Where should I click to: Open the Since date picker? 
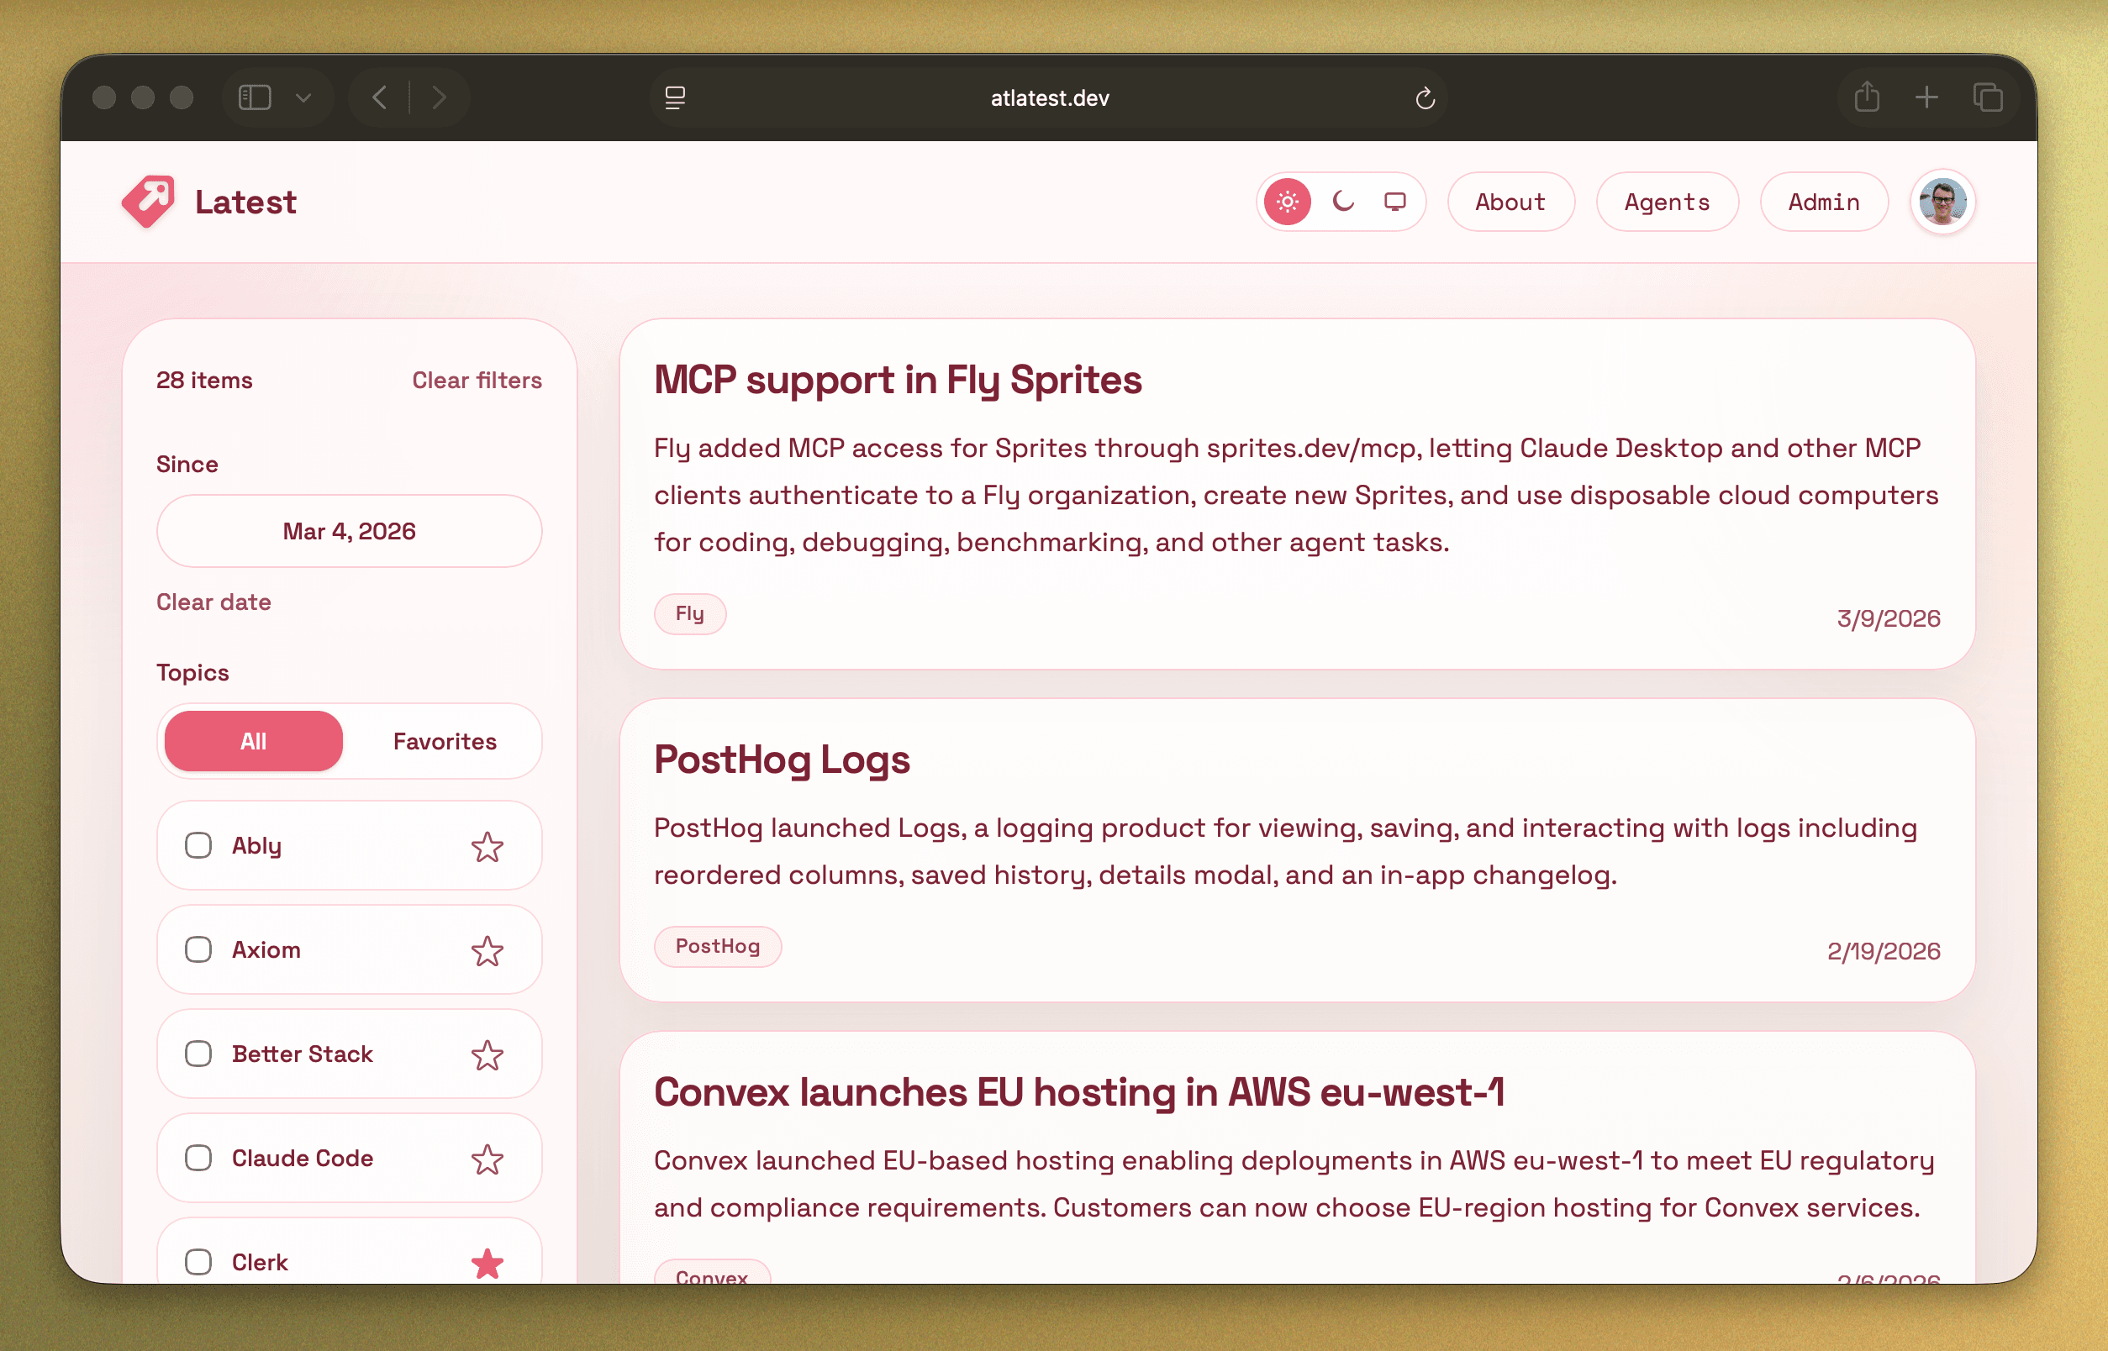click(350, 532)
